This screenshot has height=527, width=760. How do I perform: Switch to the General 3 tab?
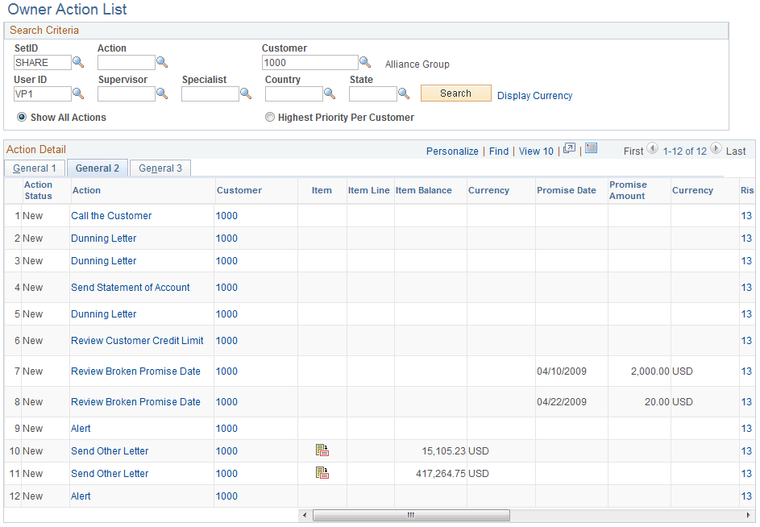159,168
